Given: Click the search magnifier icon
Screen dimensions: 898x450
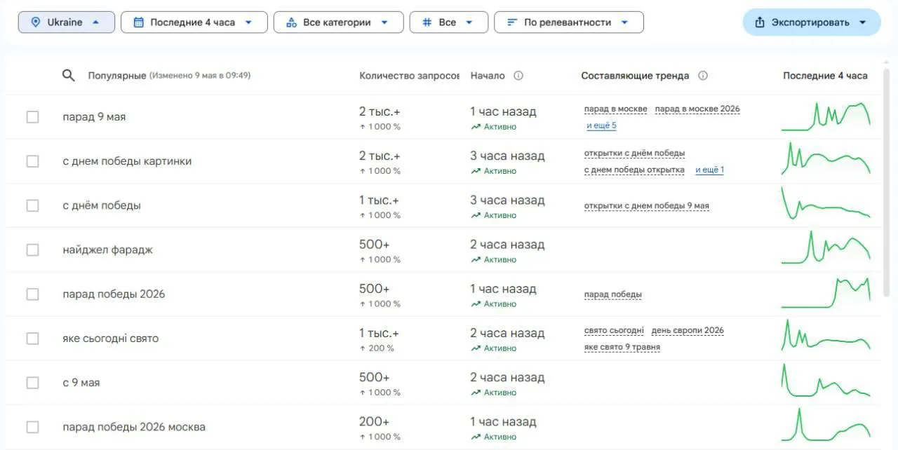Looking at the screenshot, I should tap(68, 76).
